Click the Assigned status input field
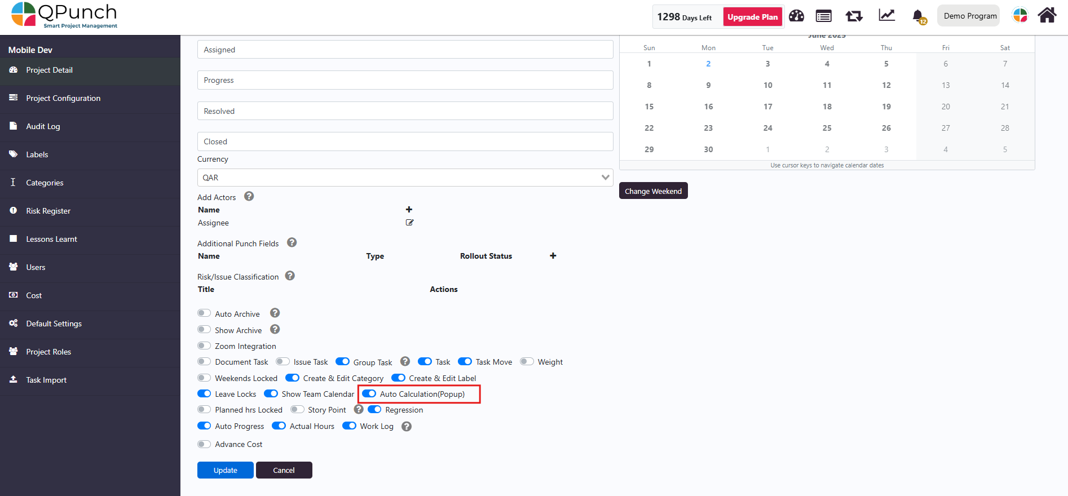This screenshot has width=1068, height=496. click(x=405, y=50)
